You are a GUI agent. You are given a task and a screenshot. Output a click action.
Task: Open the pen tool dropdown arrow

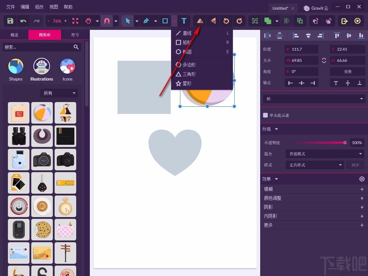point(156,21)
